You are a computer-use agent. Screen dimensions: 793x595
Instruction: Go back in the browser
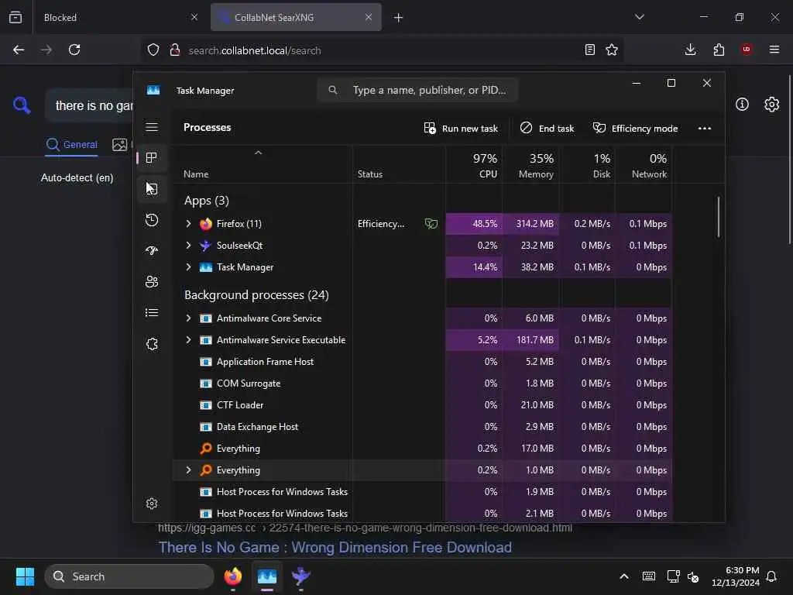point(19,50)
